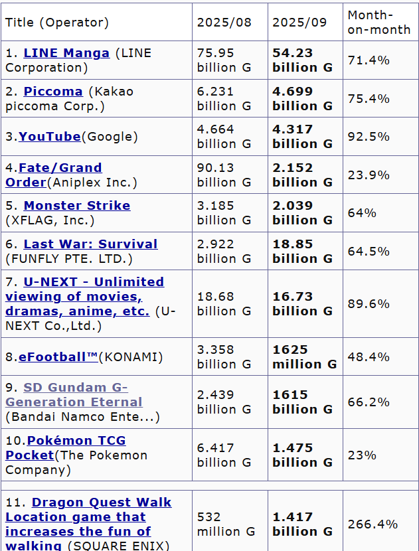This screenshot has width=419, height=551.
Task: Open the LINE Manga link
Action: 66,53
